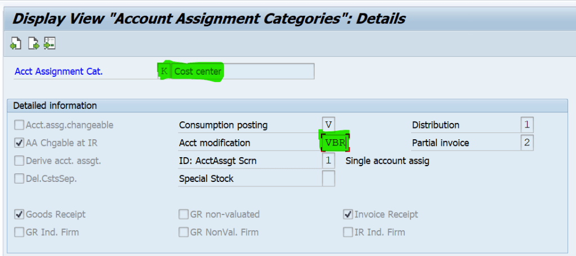Select the GR NonVal. Firm checkbox

coord(184,232)
